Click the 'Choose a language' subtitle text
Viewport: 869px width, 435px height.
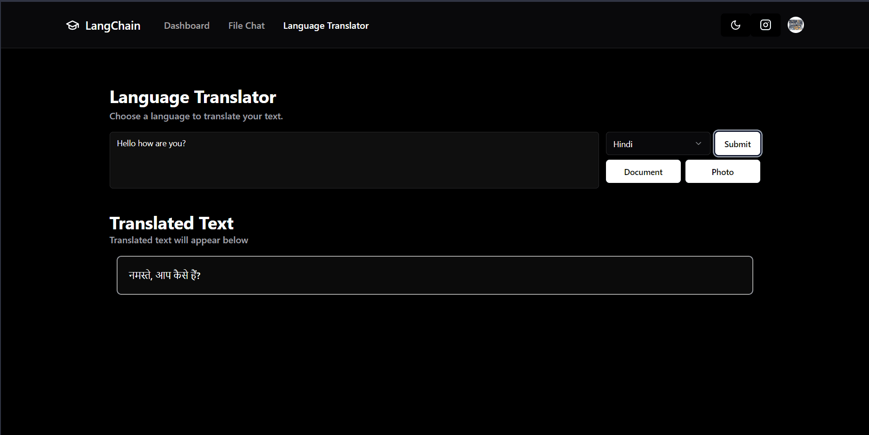point(196,116)
